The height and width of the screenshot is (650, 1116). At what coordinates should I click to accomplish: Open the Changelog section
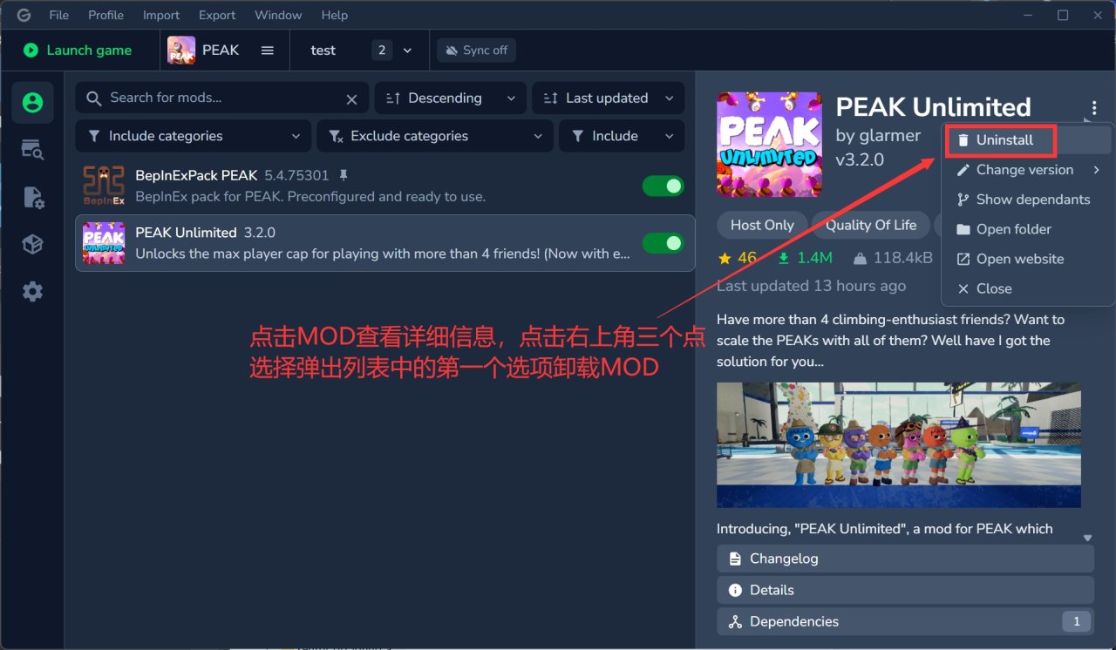point(905,559)
